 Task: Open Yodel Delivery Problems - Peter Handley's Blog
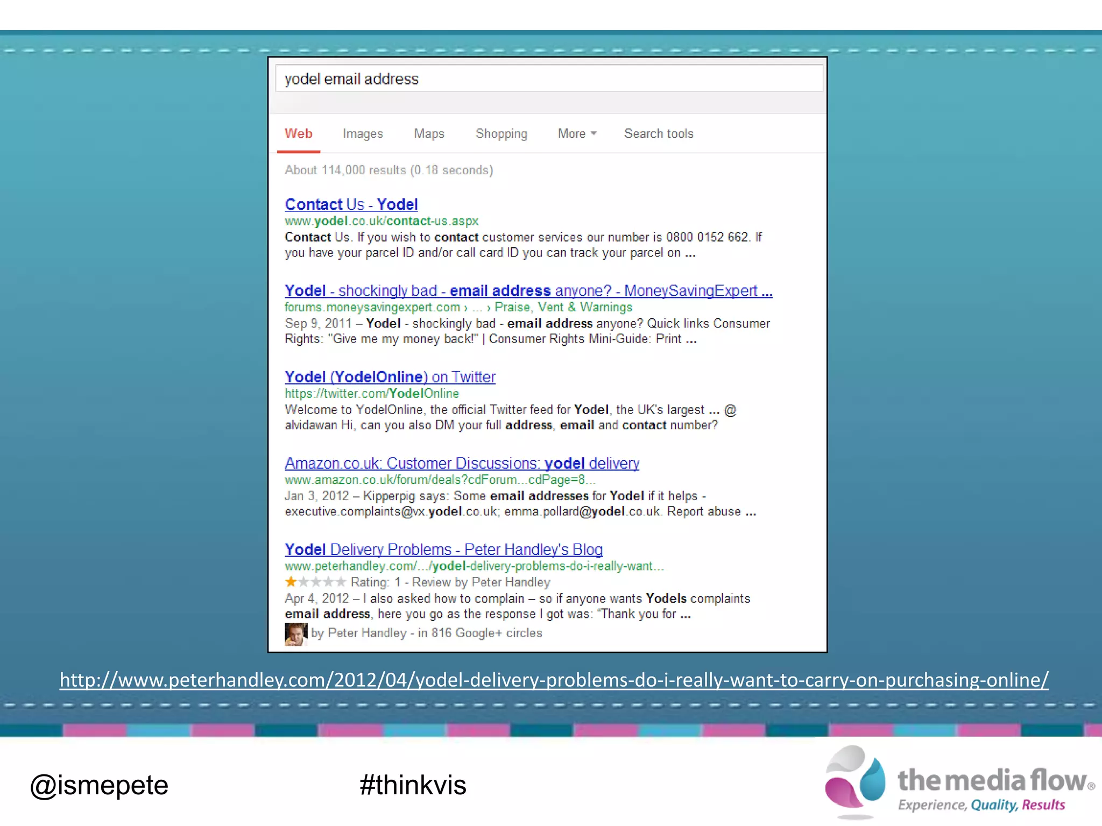[x=443, y=550]
